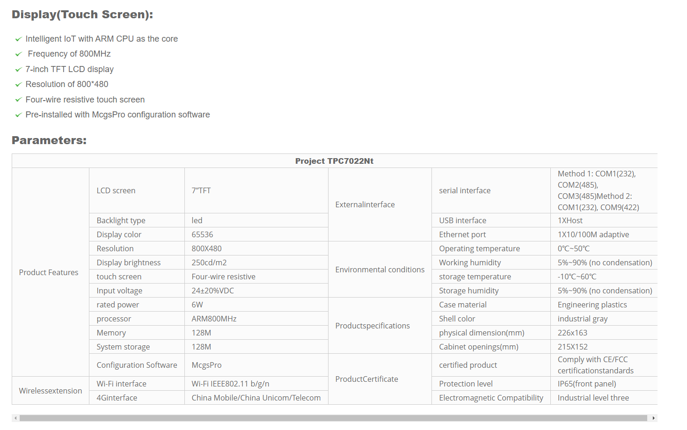Viewport: 687px width, 430px height.
Task: Click the "McgsPro" value in Configuration Software row
Action: point(206,365)
